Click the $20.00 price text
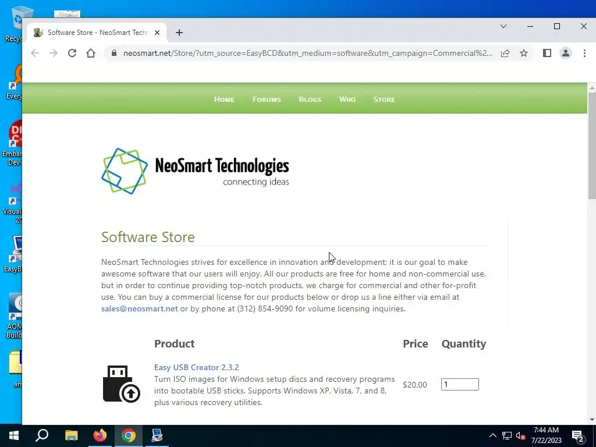The height and width of the screenshot is (447, 596). (414, 385)
